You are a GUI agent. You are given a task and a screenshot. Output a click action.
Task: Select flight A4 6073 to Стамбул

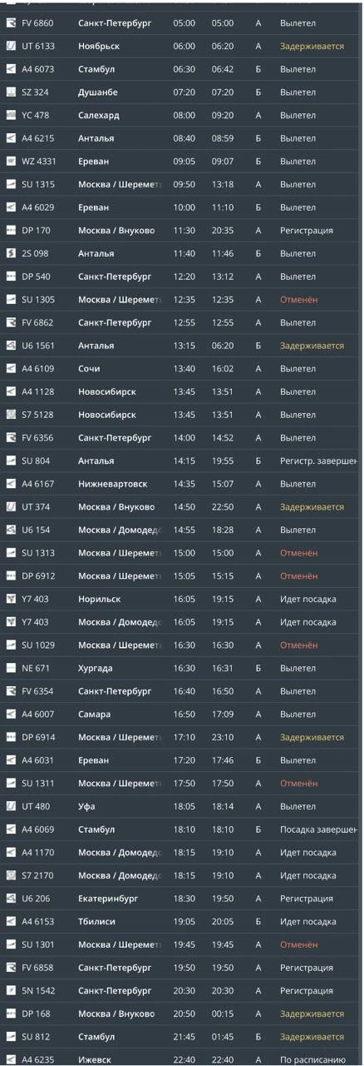point(182,70)
